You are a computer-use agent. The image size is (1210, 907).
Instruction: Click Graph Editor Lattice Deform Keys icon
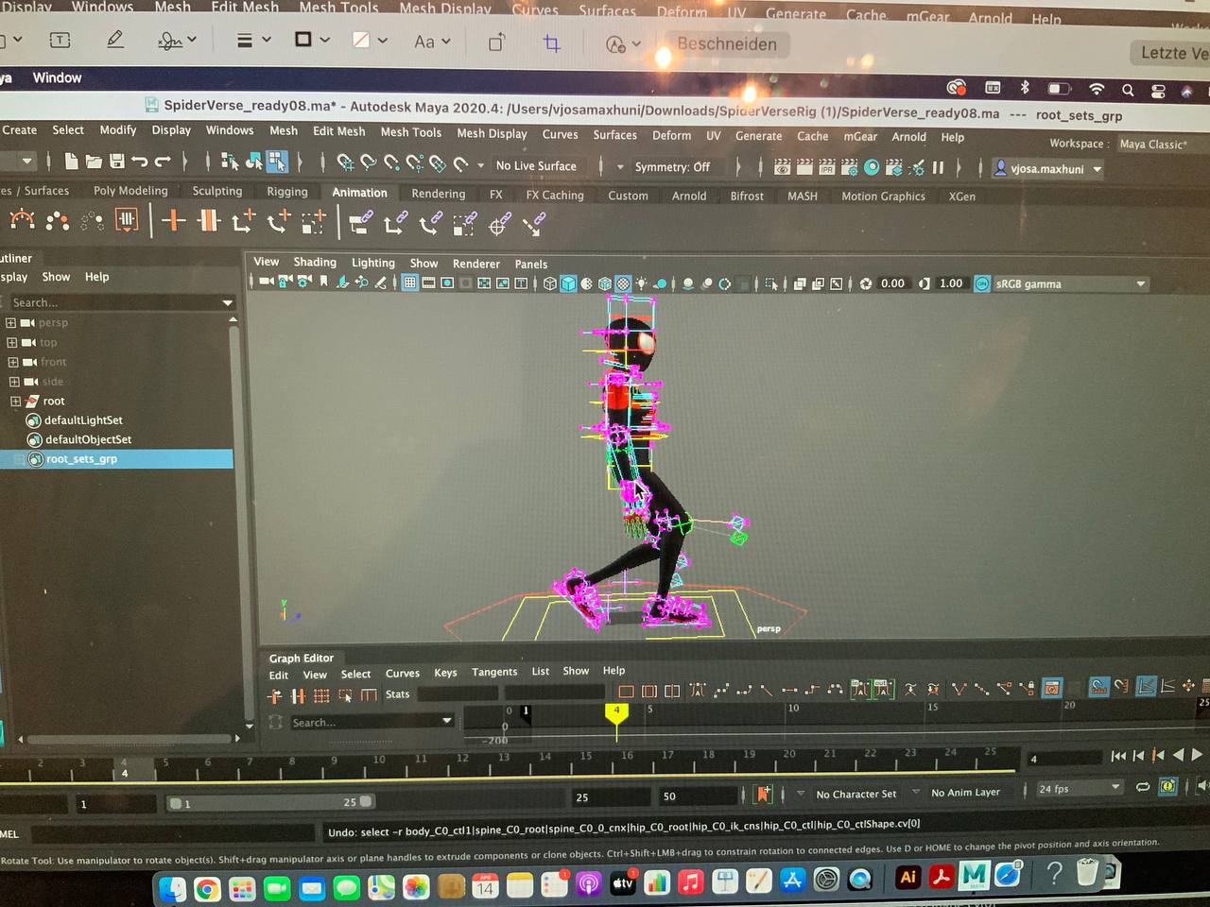321,695
